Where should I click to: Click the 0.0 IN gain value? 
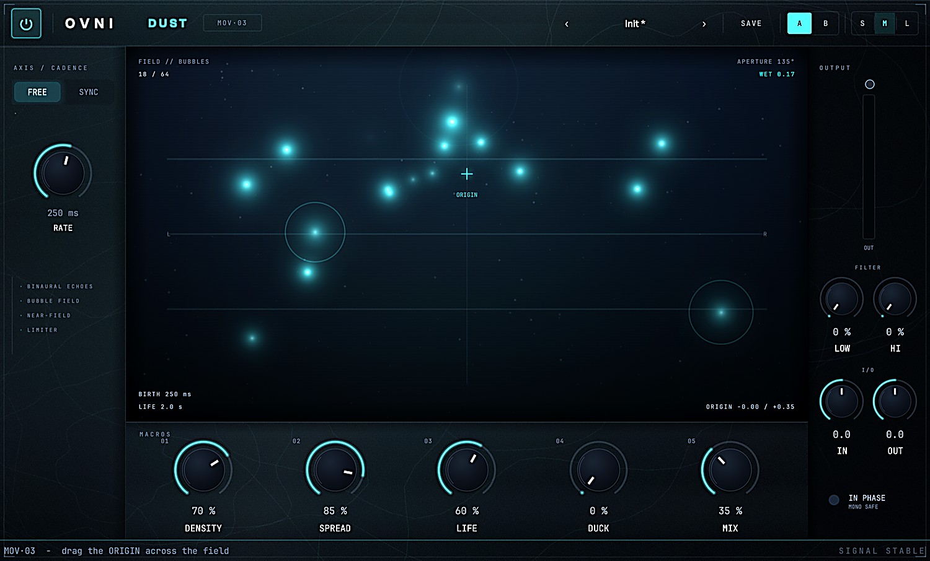[841, 435]
